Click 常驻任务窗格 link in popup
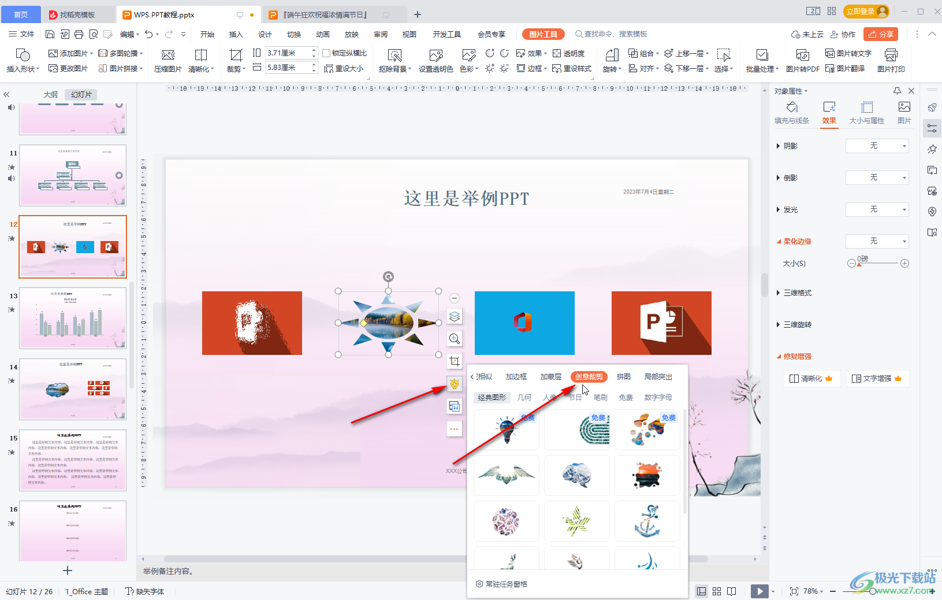Image resolution: width=942 pixels, height=600 pixels. (501, 584)
